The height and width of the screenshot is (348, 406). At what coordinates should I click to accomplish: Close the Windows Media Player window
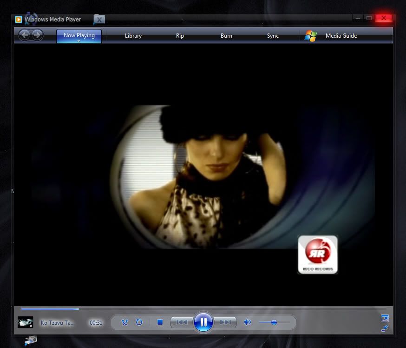[x=384, y=18]
